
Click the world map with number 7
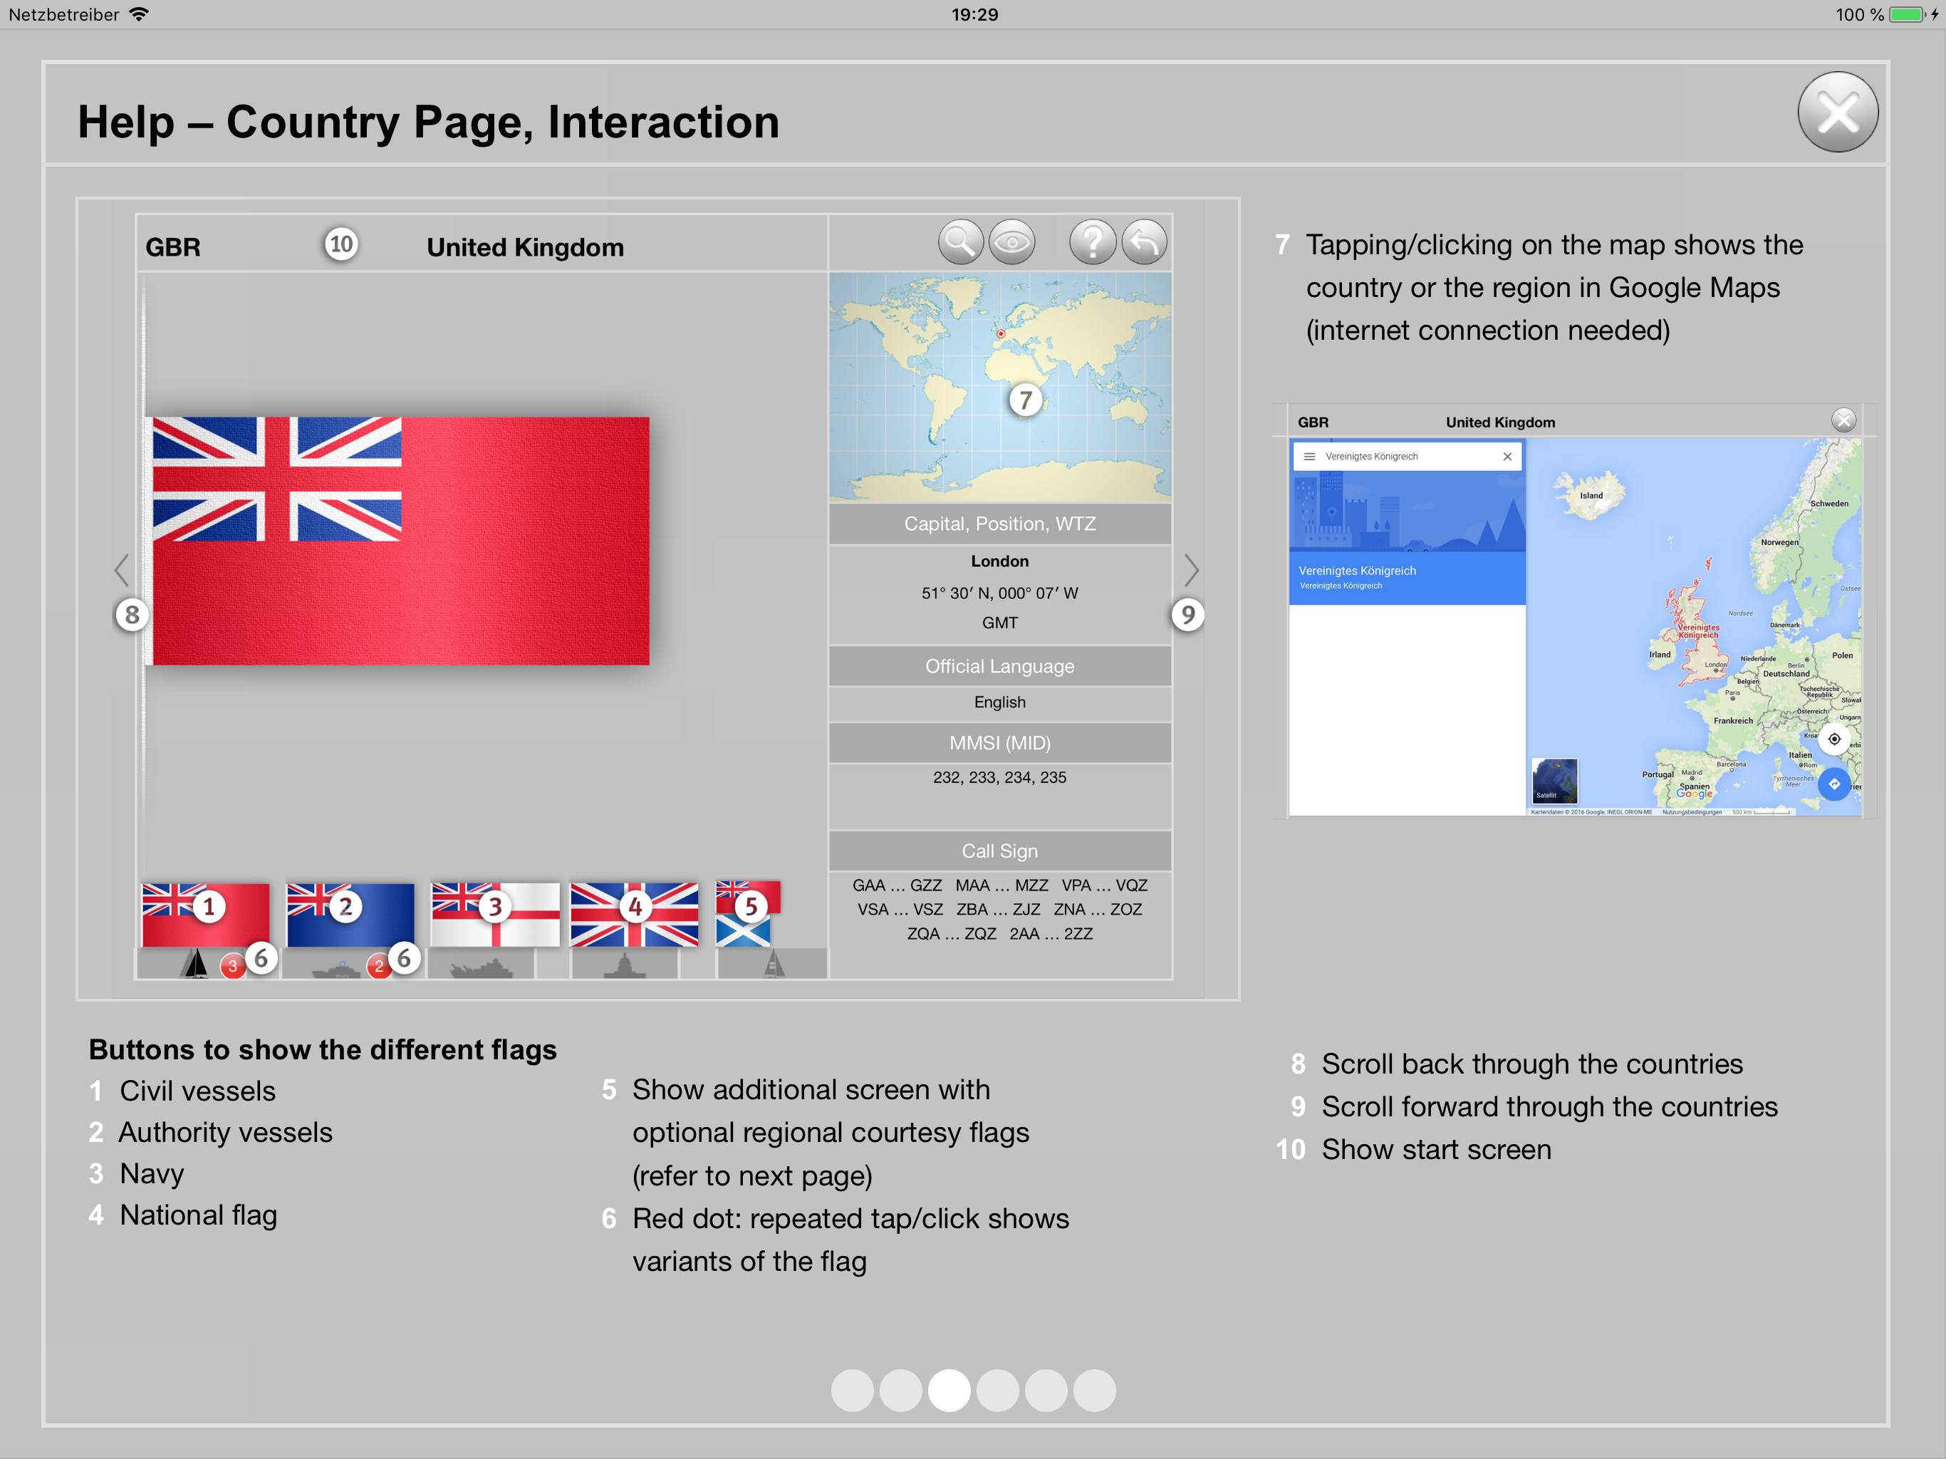pyautogui.click(x=999, y=387)
